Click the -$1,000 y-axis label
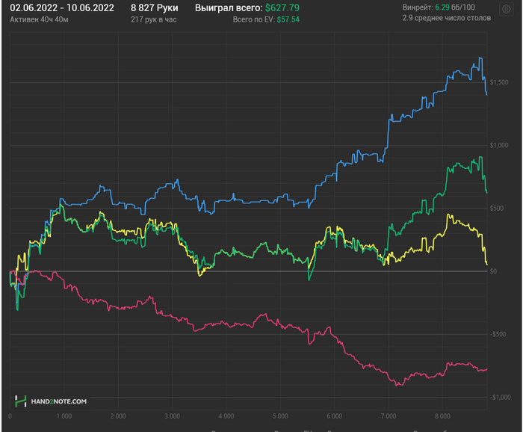523x432 pixels. point(501,398)
